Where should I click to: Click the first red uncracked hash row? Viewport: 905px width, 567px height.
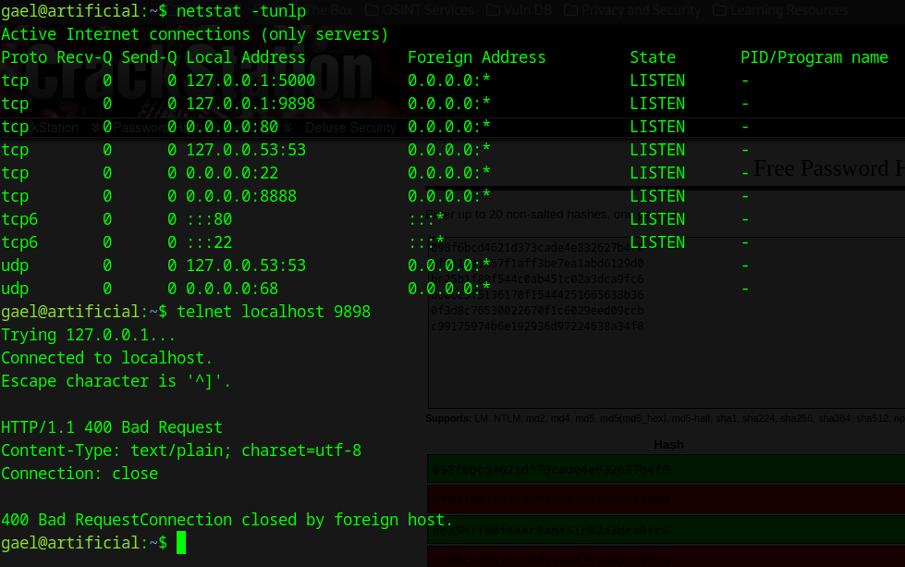666,500
